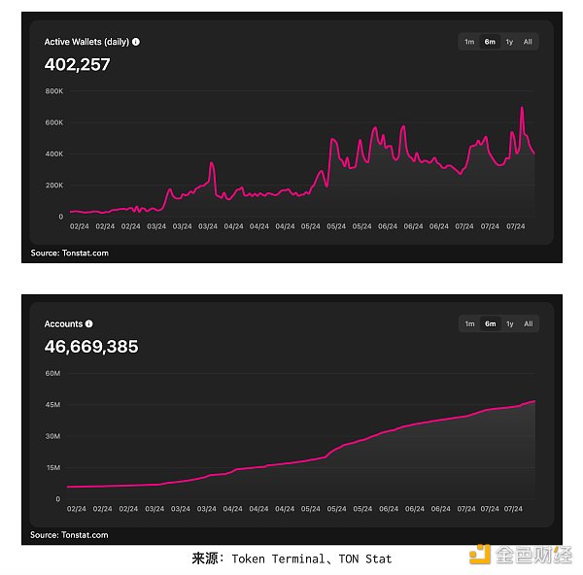The width and height of the screenshot is (583, 575).
Task: Click the info icon next to Accounts
Action: tap(88, 323)
